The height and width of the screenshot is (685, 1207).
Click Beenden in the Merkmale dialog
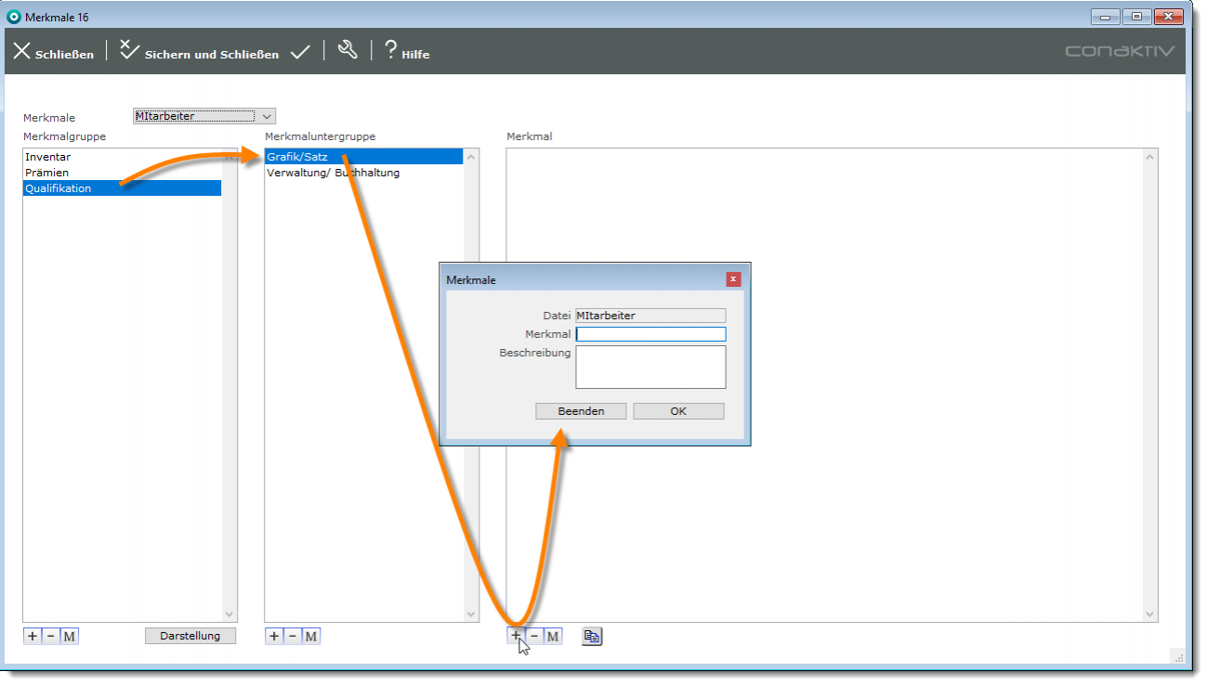[581, 411]
